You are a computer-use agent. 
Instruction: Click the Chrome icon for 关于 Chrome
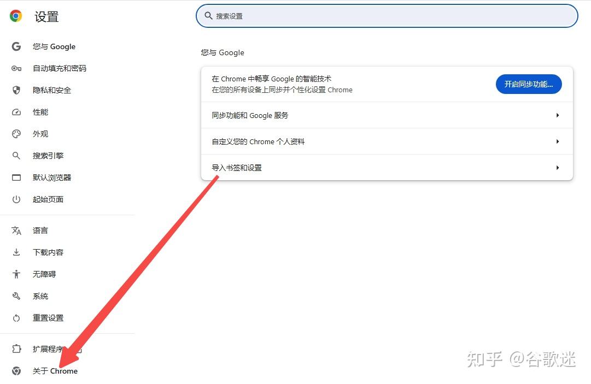click(x=16, y=371)
